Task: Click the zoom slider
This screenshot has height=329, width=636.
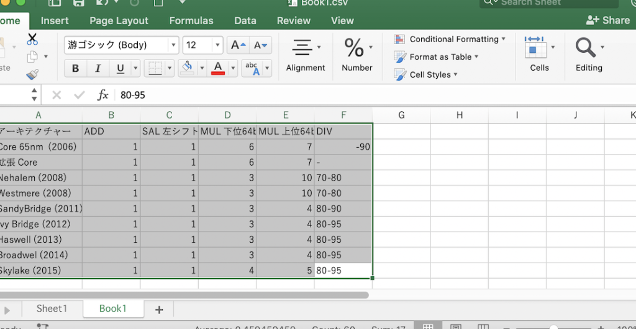Action: coord(553,327)
